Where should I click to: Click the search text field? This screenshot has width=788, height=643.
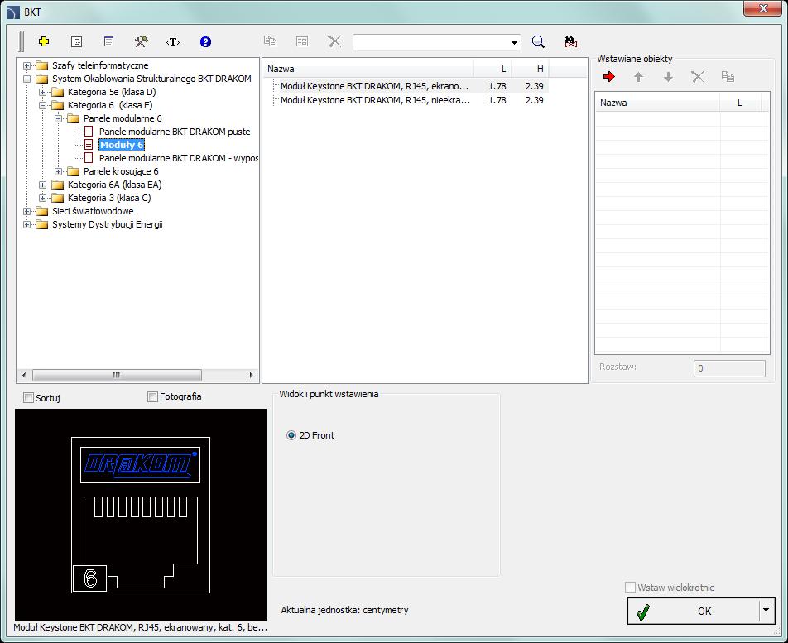(430, 43)
